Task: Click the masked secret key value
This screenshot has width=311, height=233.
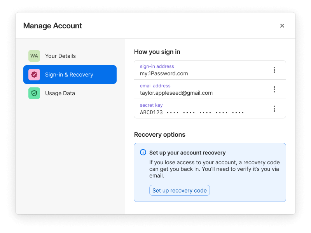Action: 192,112
